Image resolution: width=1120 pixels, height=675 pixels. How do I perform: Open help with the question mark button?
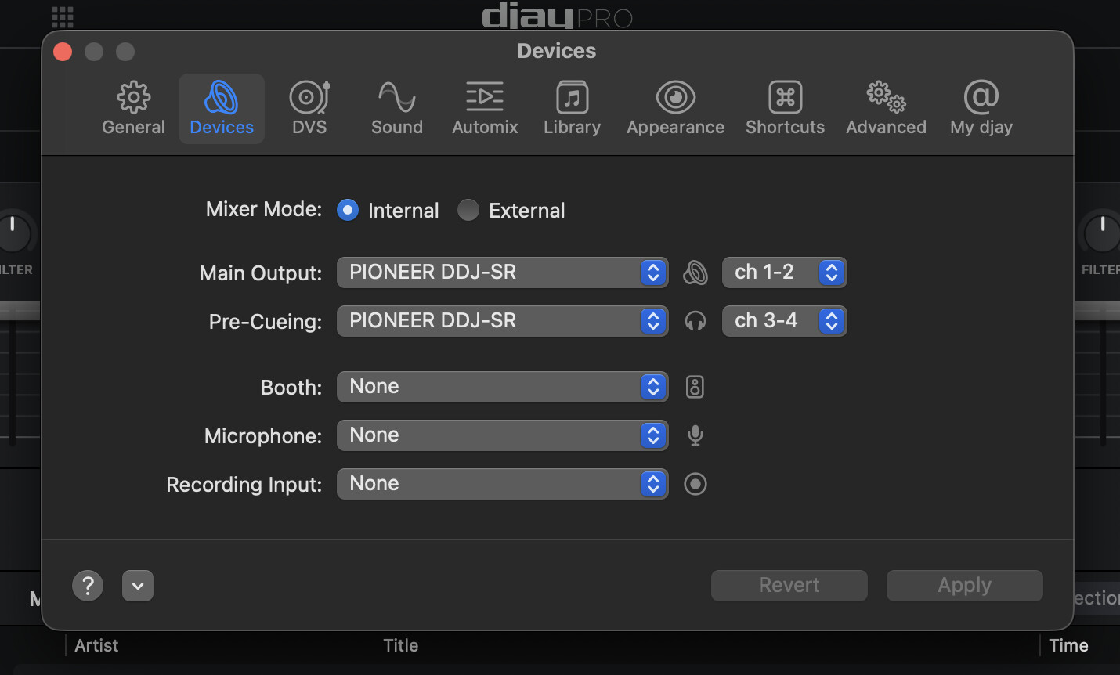tap(88, 586)
